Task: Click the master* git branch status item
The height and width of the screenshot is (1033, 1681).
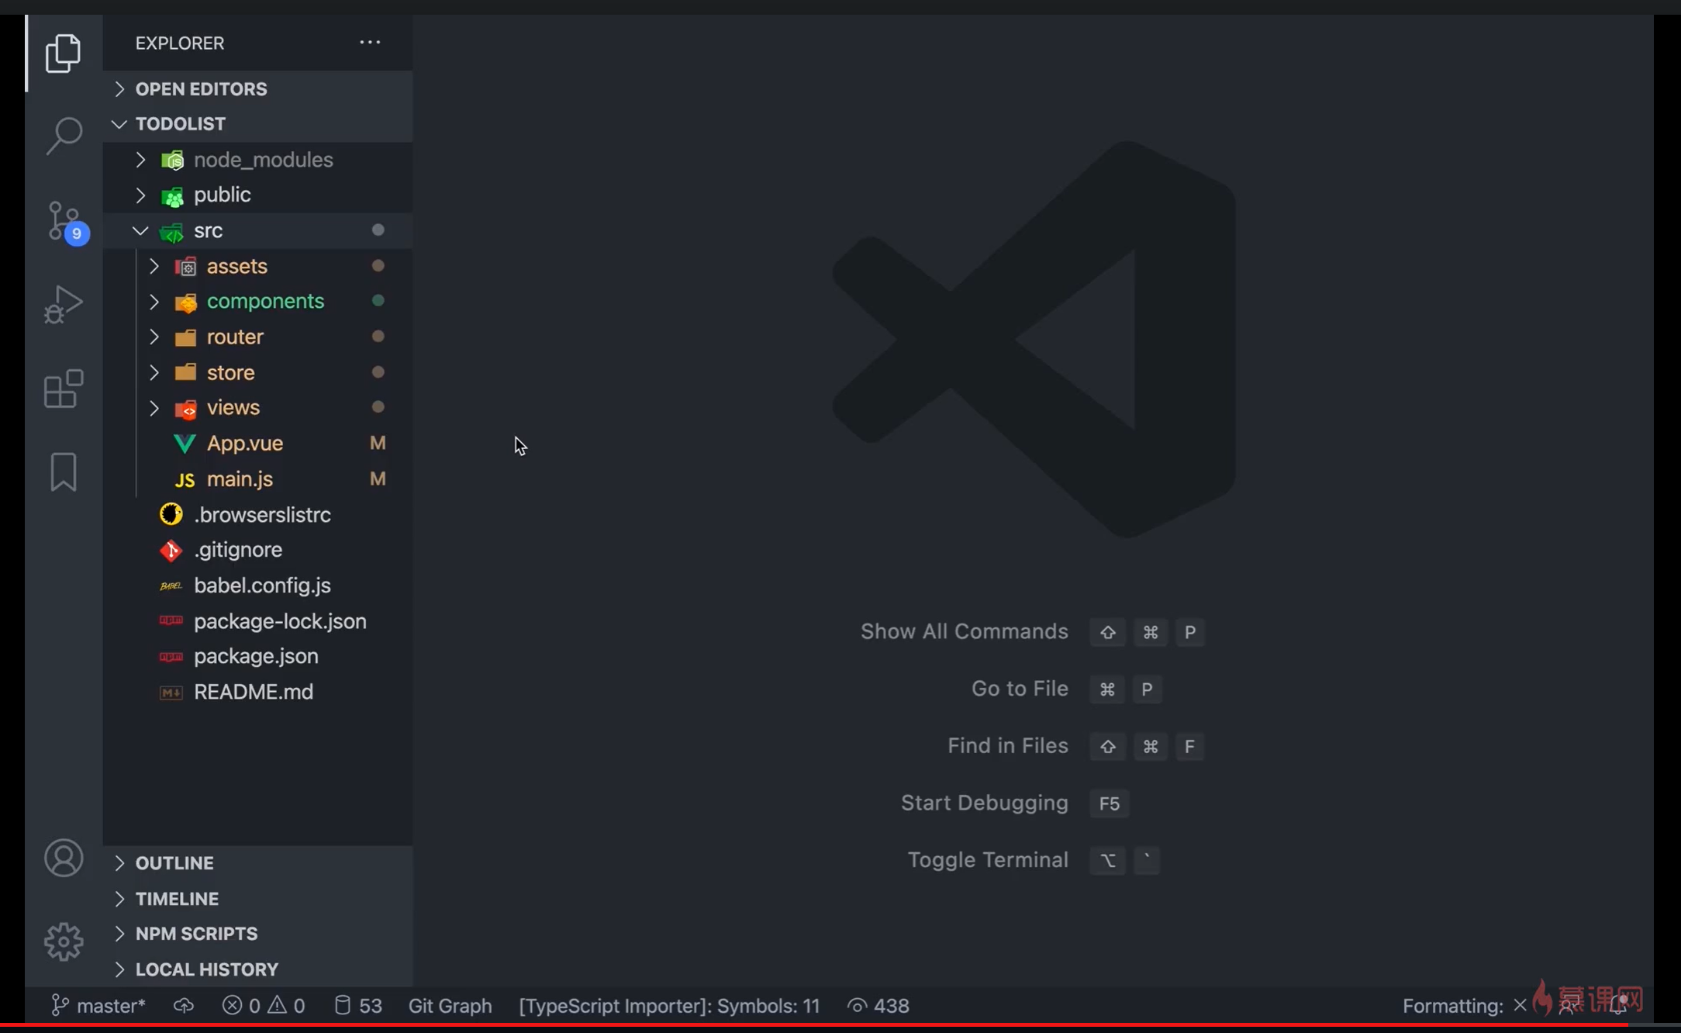Action: click(98, 1006)
